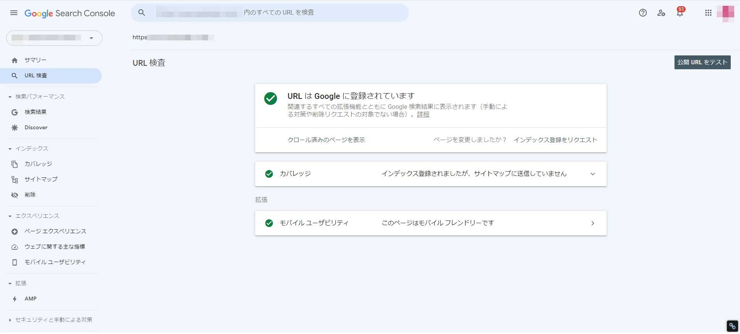Viewport: 740px width, 334px height.
Task: Click インデックス登録されましたが、サイトマップに送信していません text
Action: (474, 174)
